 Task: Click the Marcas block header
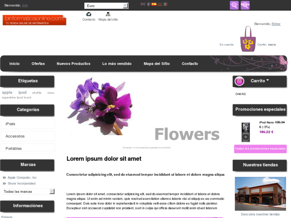(27, 165)
